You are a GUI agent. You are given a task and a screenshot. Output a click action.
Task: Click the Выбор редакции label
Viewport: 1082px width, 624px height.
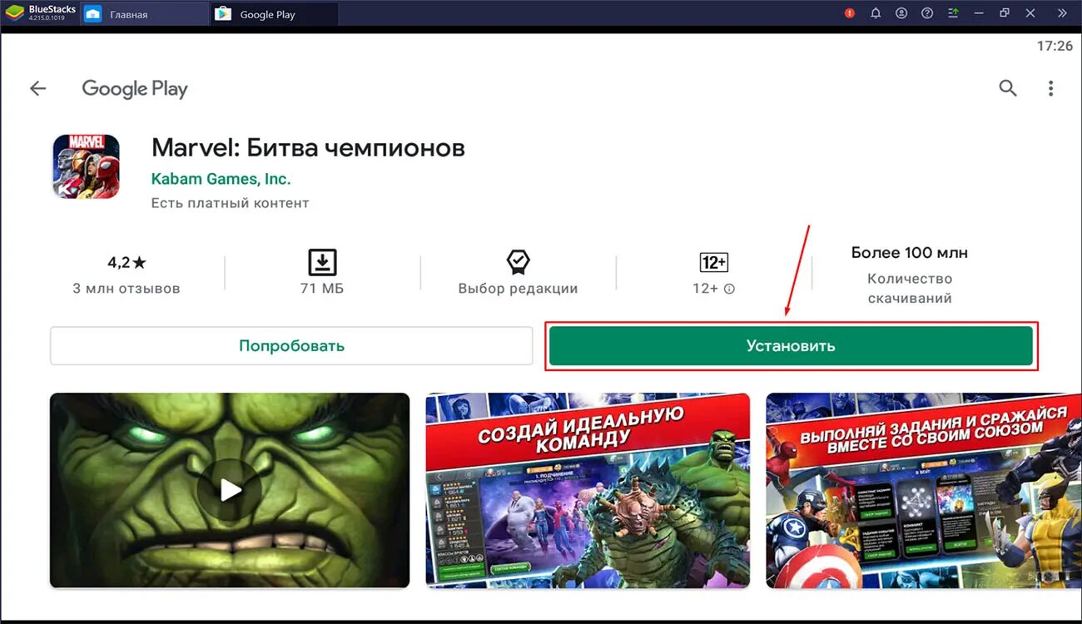[518, 289]
